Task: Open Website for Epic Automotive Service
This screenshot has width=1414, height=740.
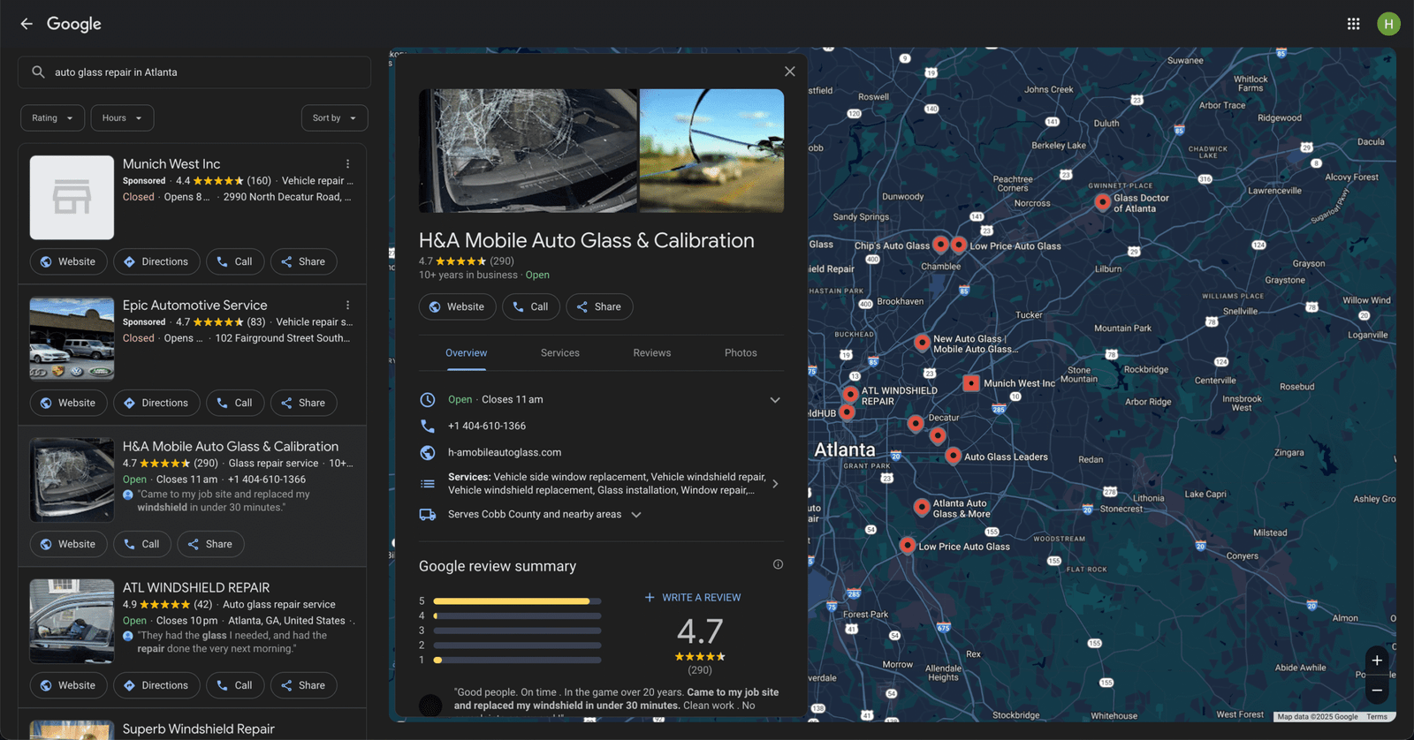Action: coord(68,404)
